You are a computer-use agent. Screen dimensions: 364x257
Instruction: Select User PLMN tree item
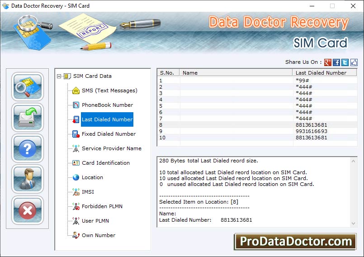[x=95, y=221]
